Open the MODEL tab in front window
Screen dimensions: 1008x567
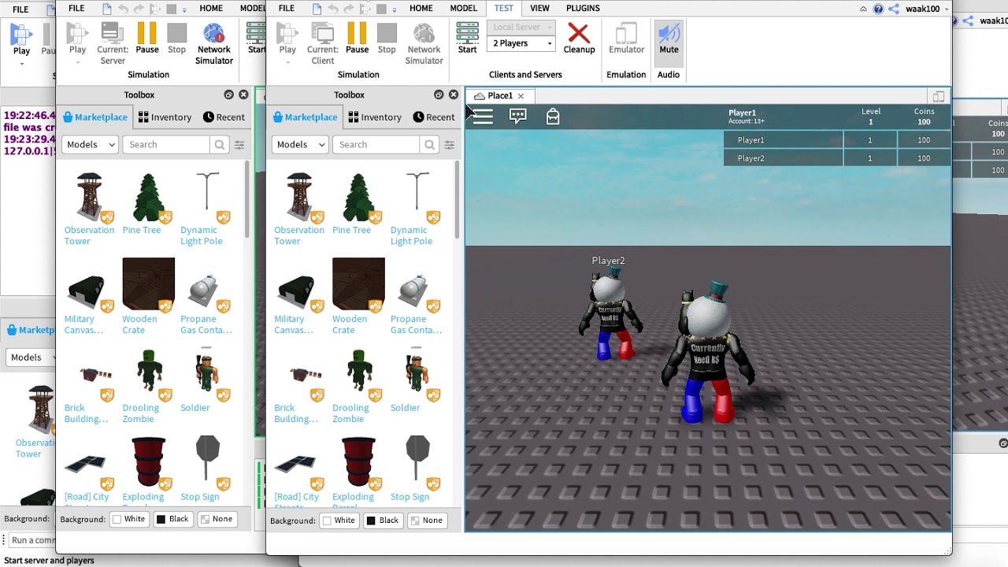tap(463, 8)
